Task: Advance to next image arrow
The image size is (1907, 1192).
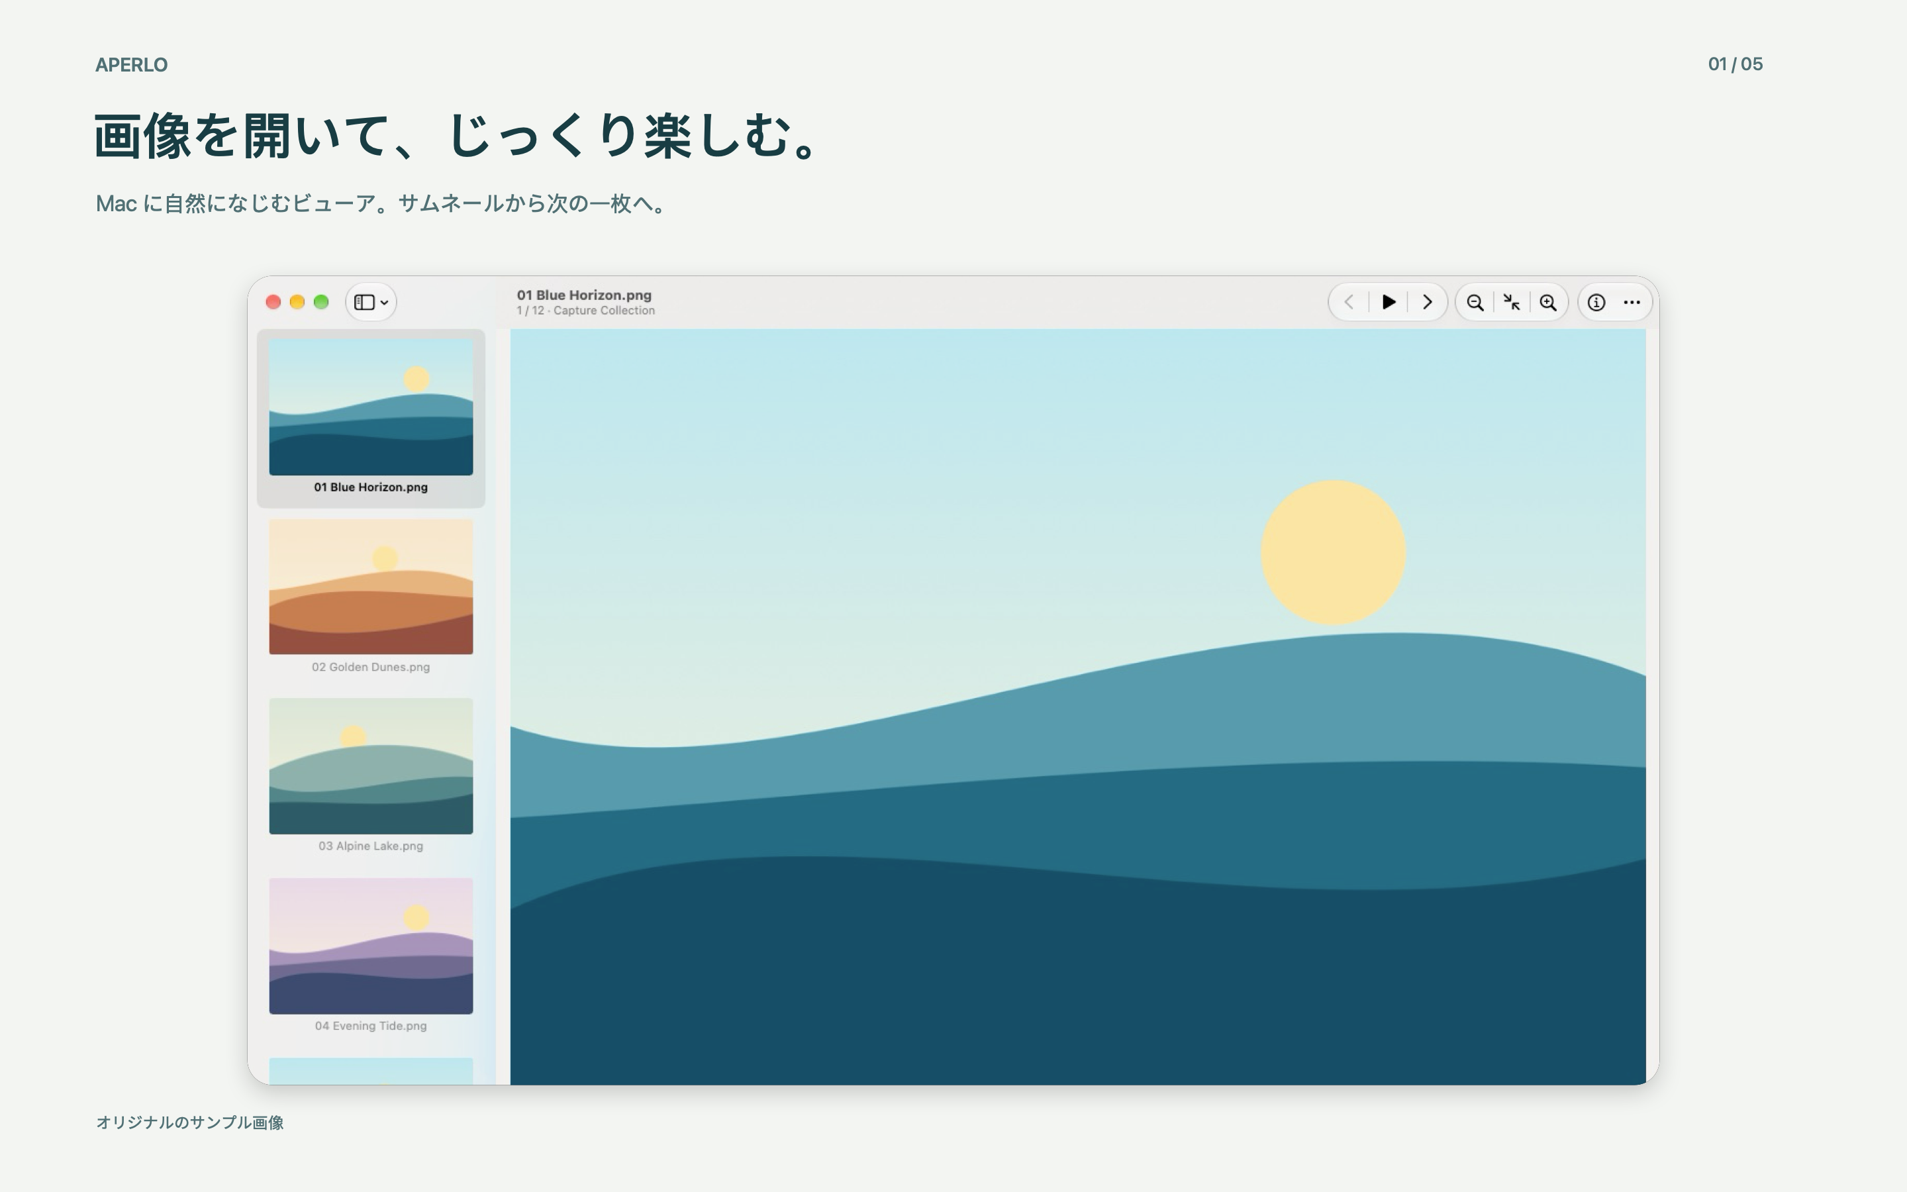Action: click(1426, 302)
